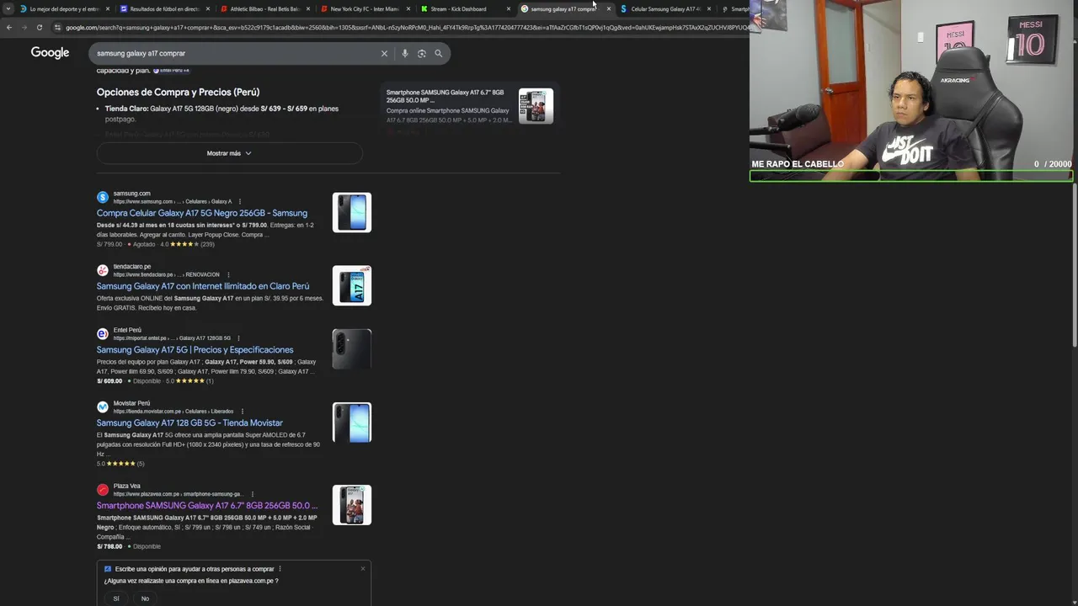1078x606 pixels.
Task: Open Movistar result phone thumbnail
Action: tap(352, 423)
